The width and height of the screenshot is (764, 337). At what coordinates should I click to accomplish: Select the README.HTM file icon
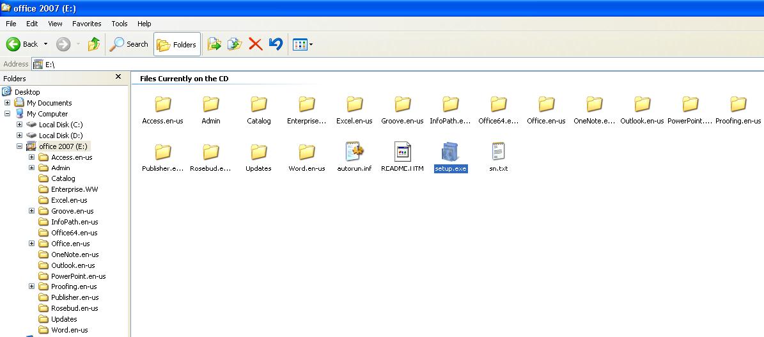pos(403,152)
